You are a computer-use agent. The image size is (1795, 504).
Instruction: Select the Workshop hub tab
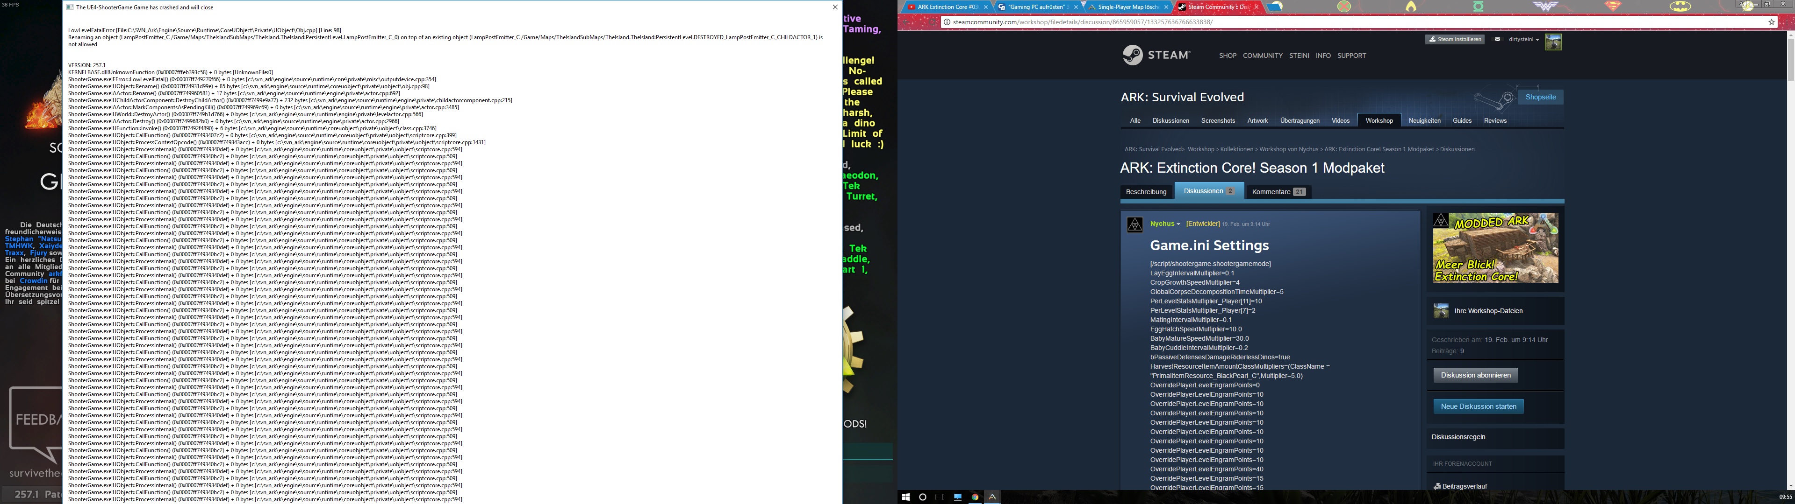coord(1379,120)
